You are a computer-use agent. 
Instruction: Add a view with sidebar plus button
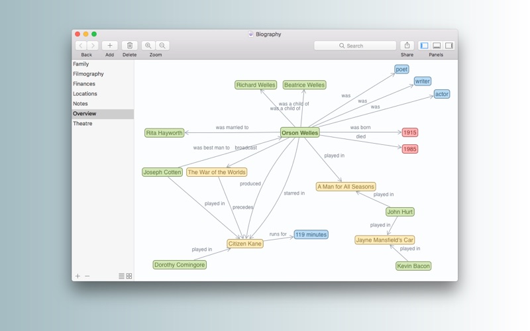[78, 276]
